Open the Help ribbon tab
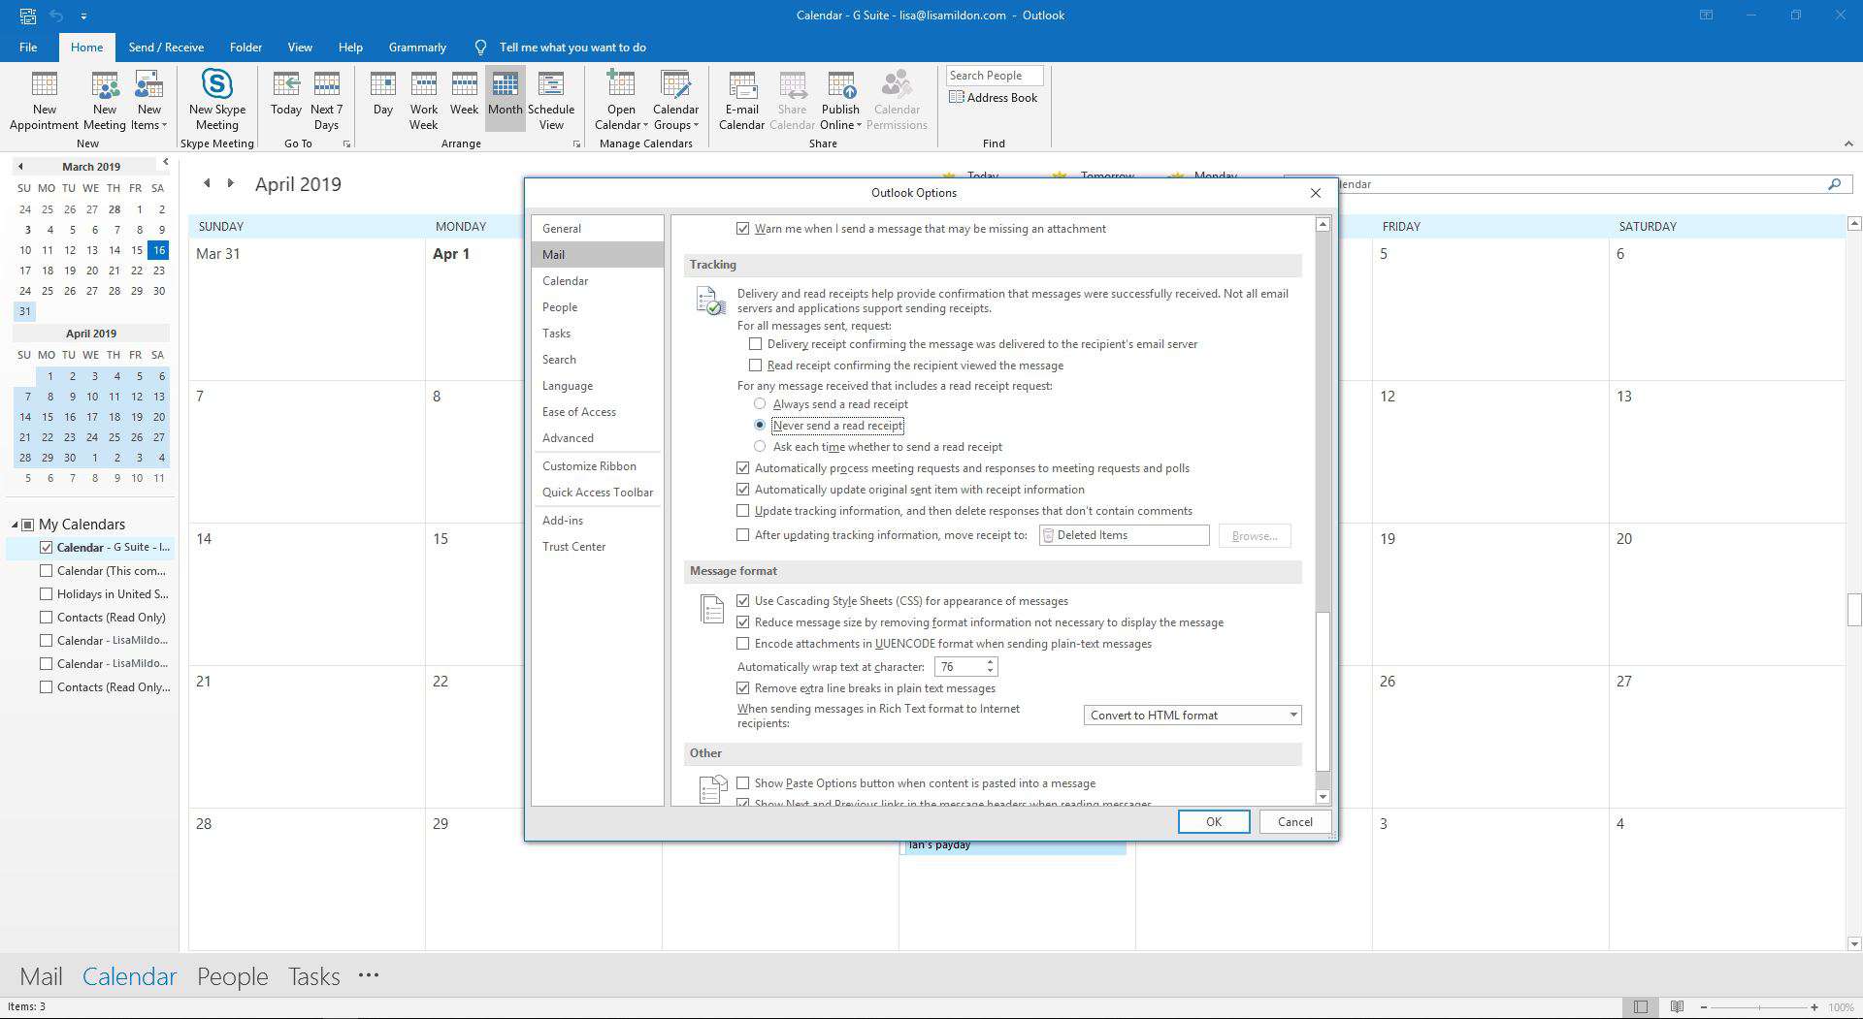 [350, 47]
